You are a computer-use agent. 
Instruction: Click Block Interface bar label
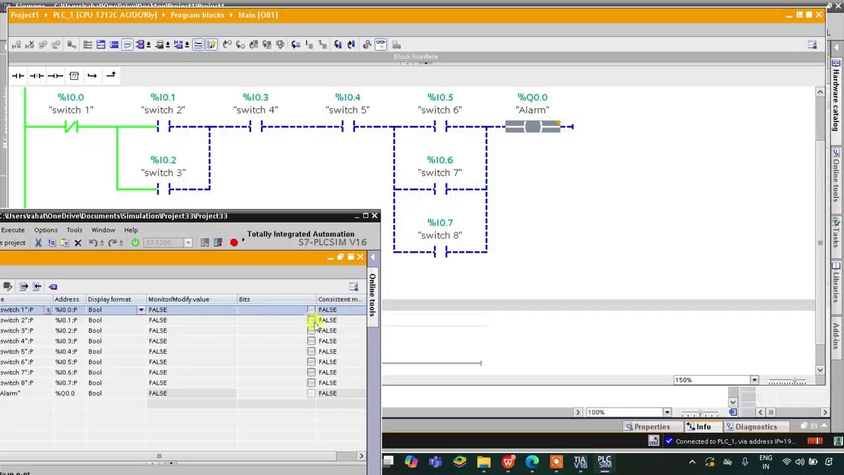pos(415,57)
